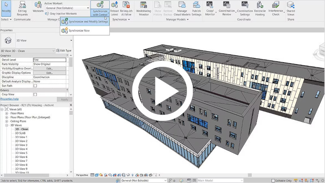
Task: Click Edit Type button
Action: point(64,50)
